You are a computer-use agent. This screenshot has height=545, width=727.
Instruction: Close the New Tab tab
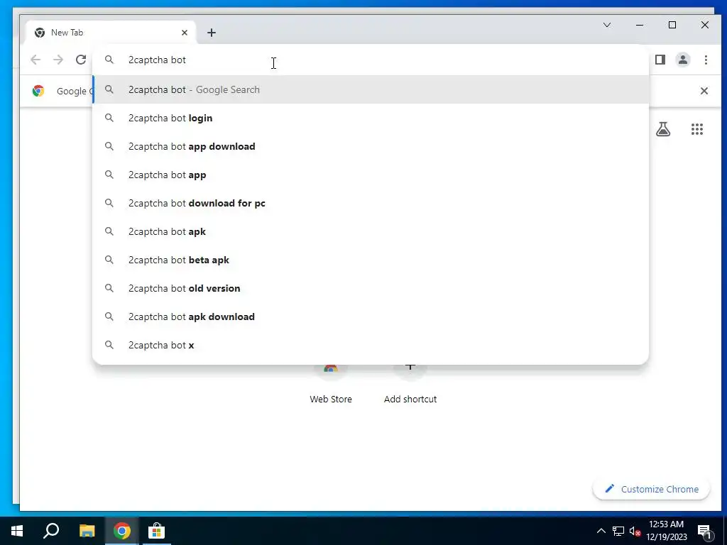coord(185,33)
